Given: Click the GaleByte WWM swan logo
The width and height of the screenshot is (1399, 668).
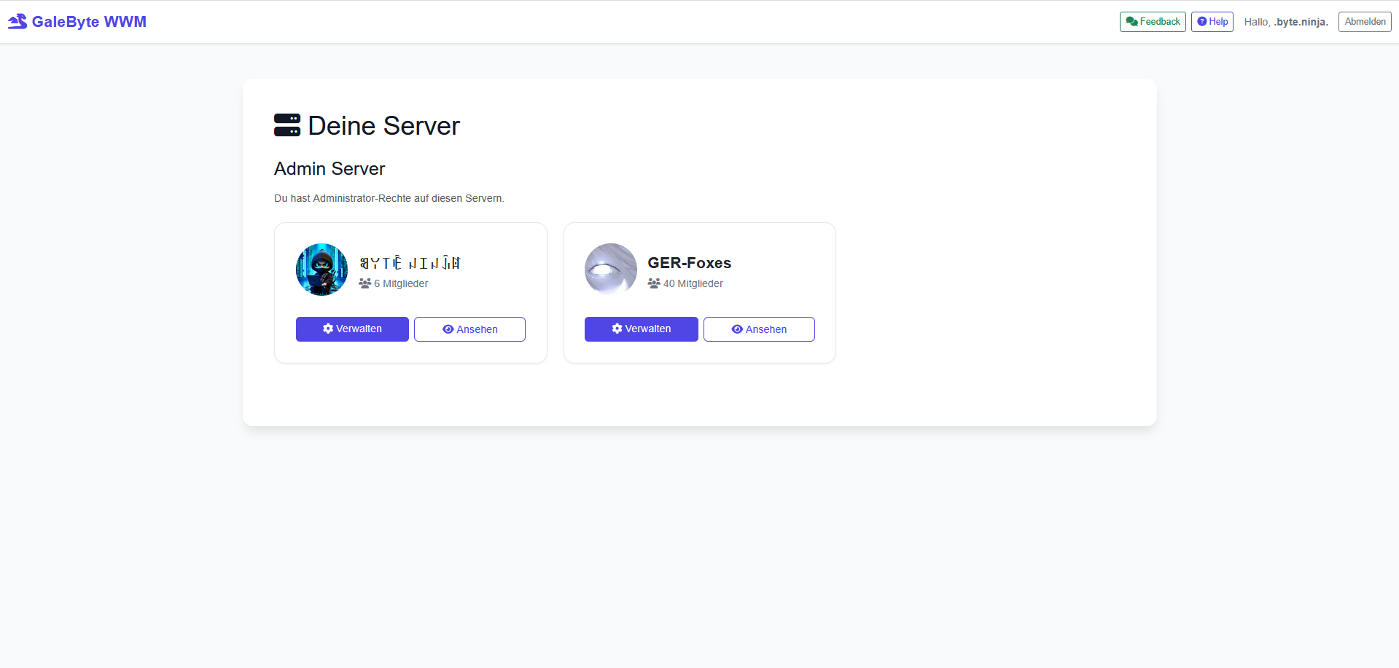Looking at the screenshot, I should tap(17, 21).
